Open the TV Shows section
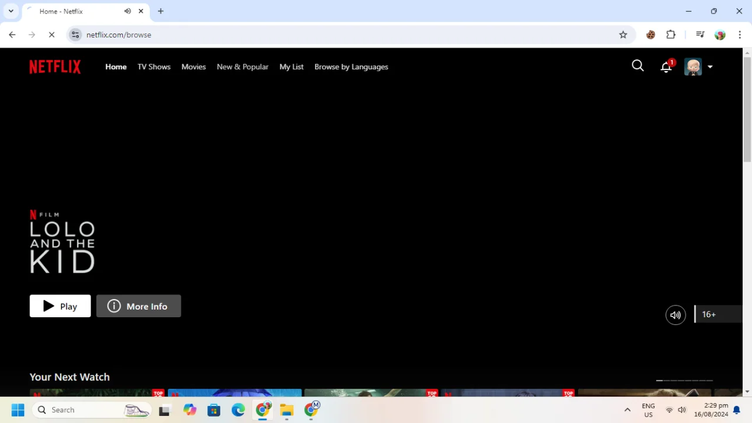This screenshot has width=752, height=423. click(154, 66)
